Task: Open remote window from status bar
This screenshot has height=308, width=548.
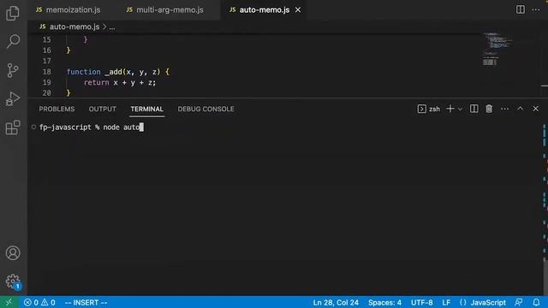Action: pos(9,302)
